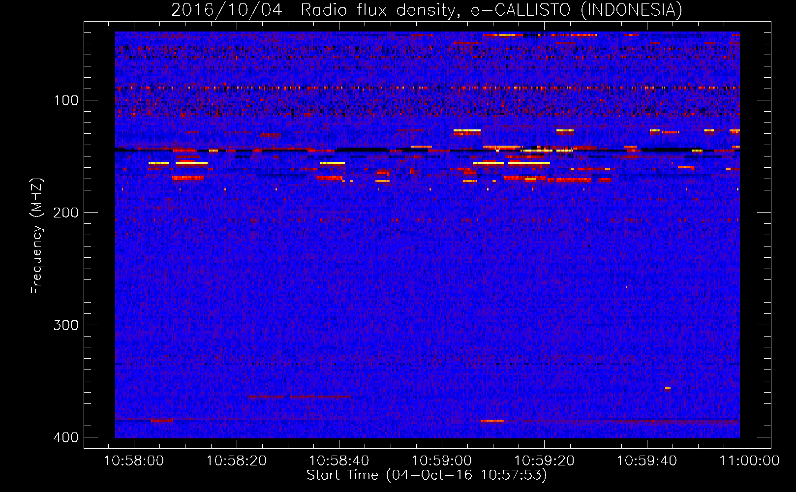
Task: Click the 100 MHz frequency tick label
Action: [x=66, y=100]
